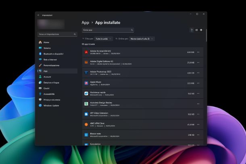The image size is (246, 164).
Task: Open more options for Assistenza rapida
Action: pos(198,93)
